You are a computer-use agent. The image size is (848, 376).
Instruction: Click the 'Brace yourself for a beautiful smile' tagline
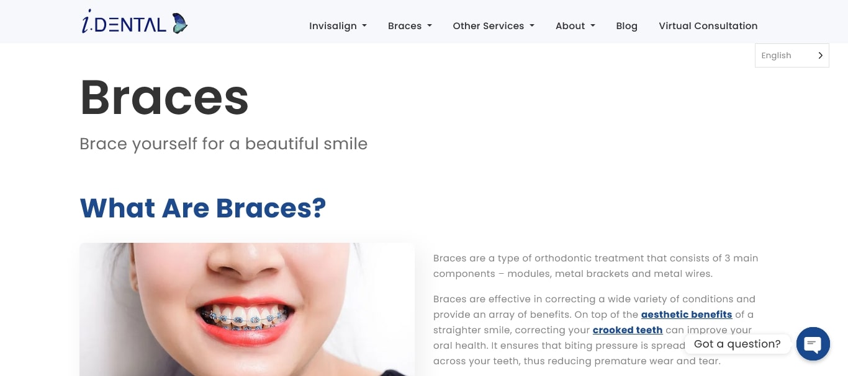click(223, 144)
